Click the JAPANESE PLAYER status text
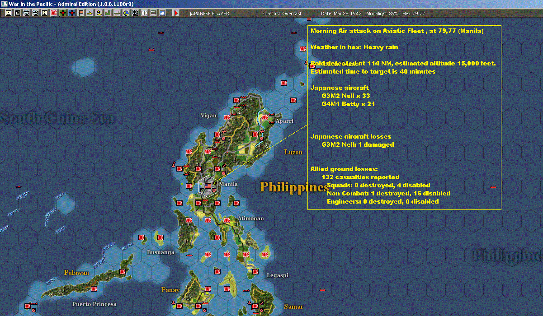This screenshot has height=316, width=543. pos(209,14)
